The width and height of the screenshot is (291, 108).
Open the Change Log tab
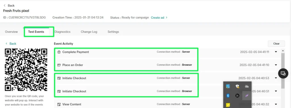(x=89, y=32)
